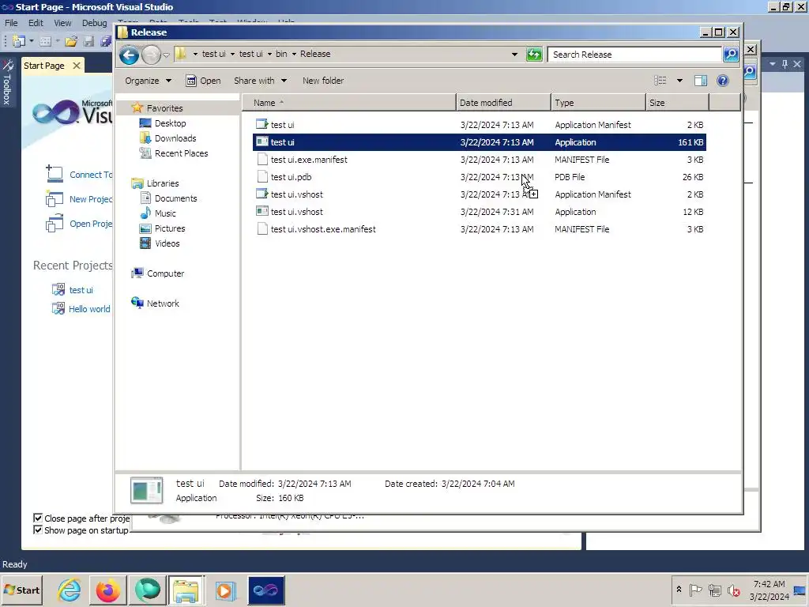
Task: Toggle the preview pane icon
Action: tap(700, 81)
